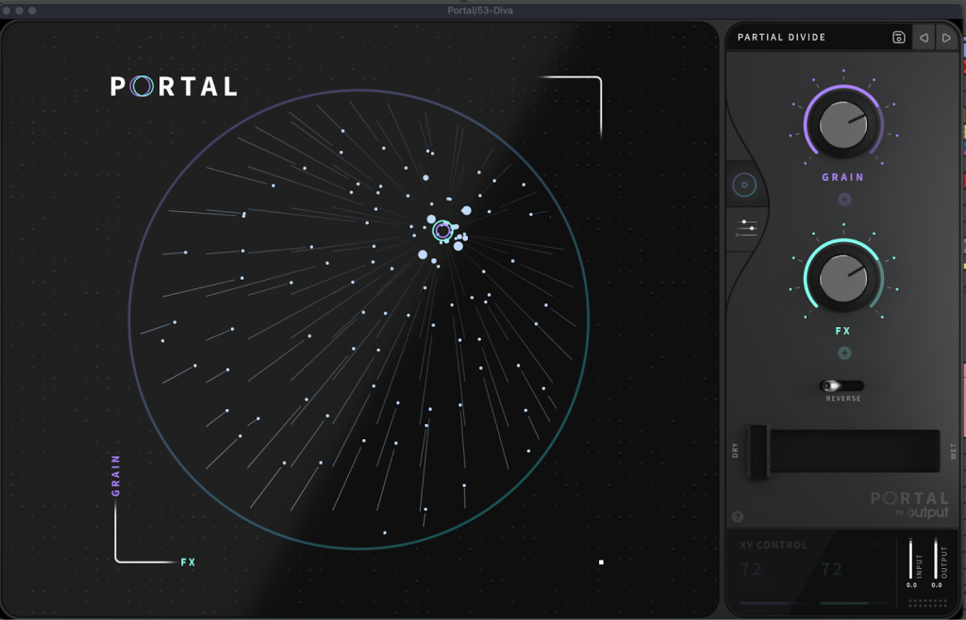Click the save preset icon
The width and height of the screenshot is (966, 620).
click(898, 38)
